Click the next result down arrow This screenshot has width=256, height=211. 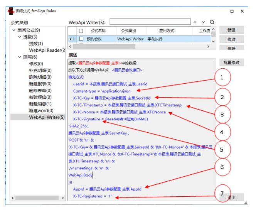(x=203, y=22)
